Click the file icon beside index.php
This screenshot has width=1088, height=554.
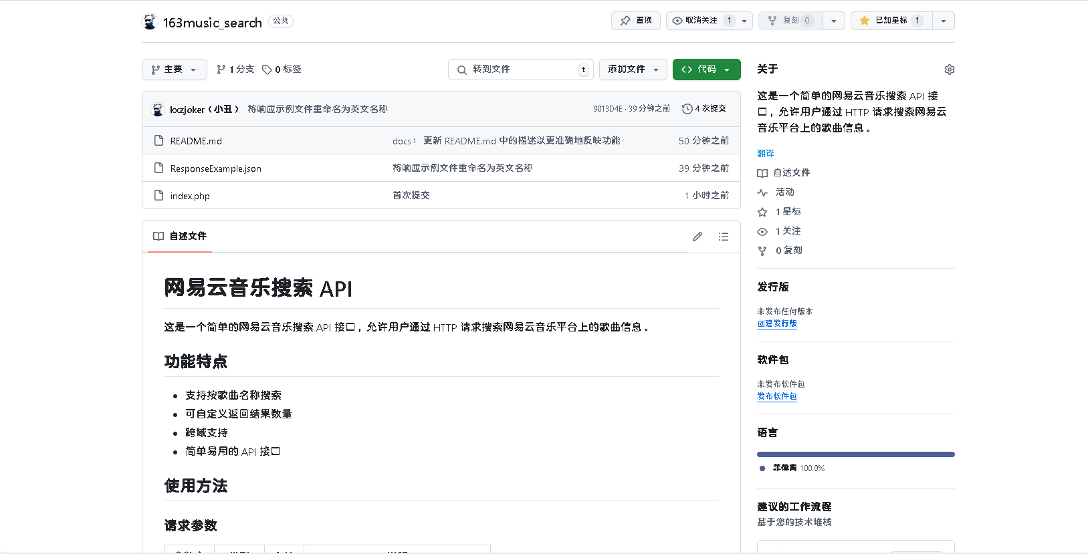(x=158, y=195)
